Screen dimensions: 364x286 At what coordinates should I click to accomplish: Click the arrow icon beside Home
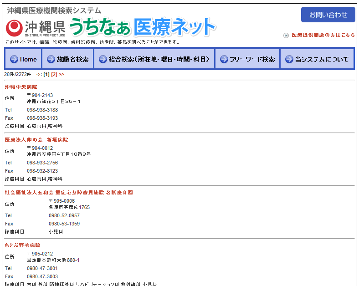coord(14,59)
